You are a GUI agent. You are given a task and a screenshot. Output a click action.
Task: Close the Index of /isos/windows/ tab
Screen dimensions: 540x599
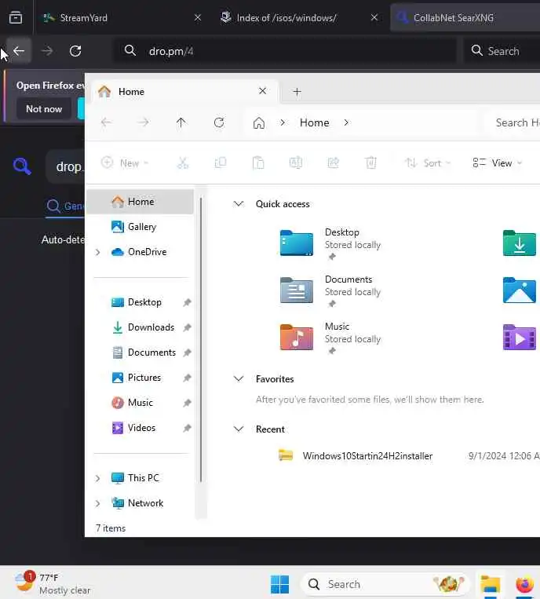coord(374,17)
